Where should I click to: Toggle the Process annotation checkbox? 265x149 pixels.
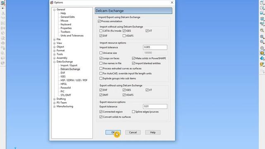click(x=99, y=21)
